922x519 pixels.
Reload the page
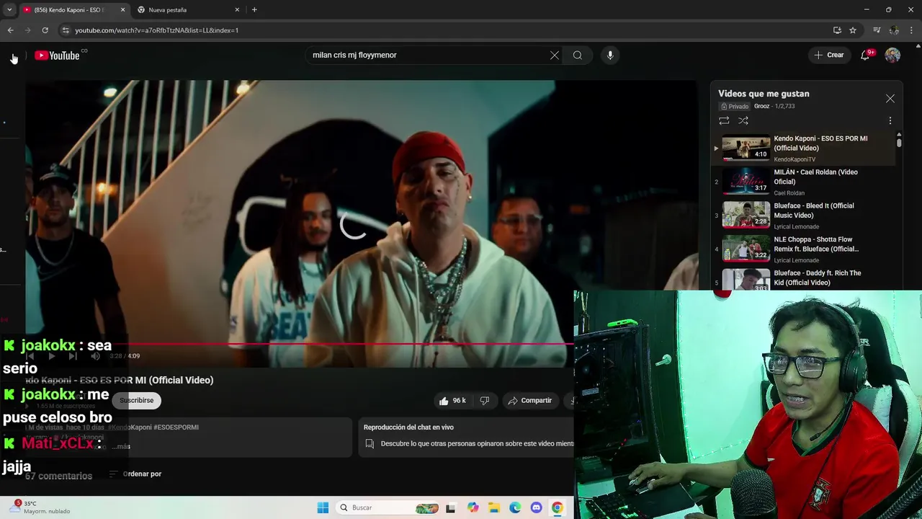(45, 30)
